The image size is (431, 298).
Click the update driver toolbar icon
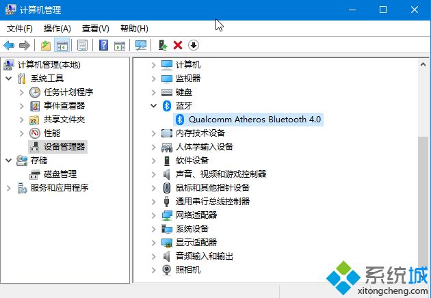tap(163, 45)
